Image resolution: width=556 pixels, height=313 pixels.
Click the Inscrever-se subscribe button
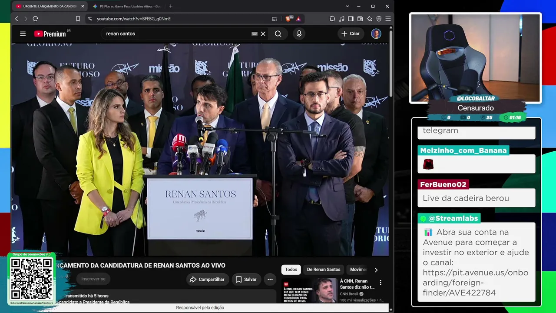(x=93, y=279)
